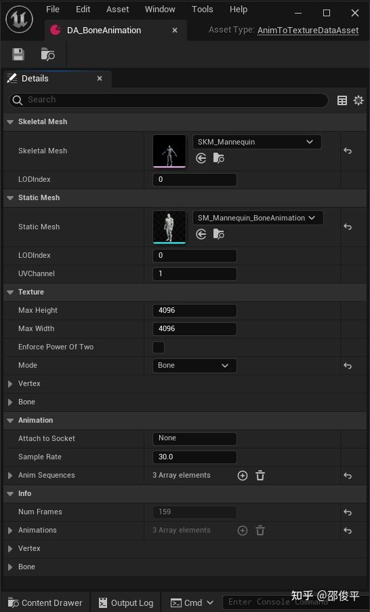Collapse the Skeletal Mesh section

pyautogui.click(x=11, y=121)
